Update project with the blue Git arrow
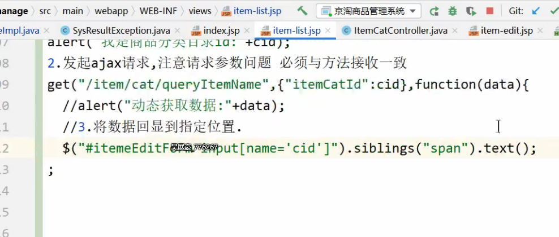The height and width of the screenshot is (237, 559). [x=535, y=11]
